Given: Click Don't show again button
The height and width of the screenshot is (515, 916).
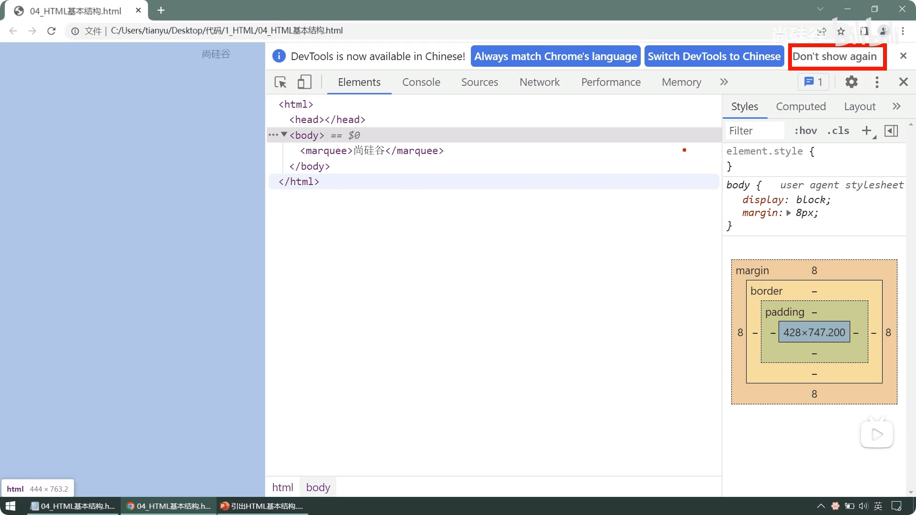Looking at the screenshot, I should (x=834, y=56).
